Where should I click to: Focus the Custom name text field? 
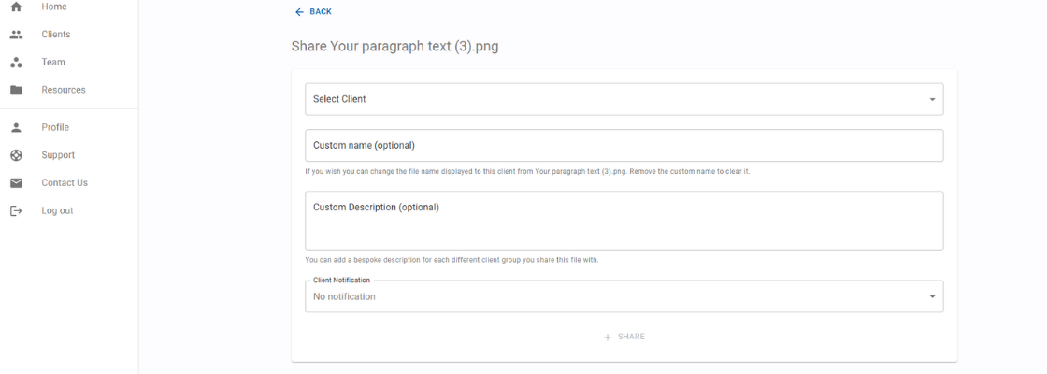click(624, 146)
